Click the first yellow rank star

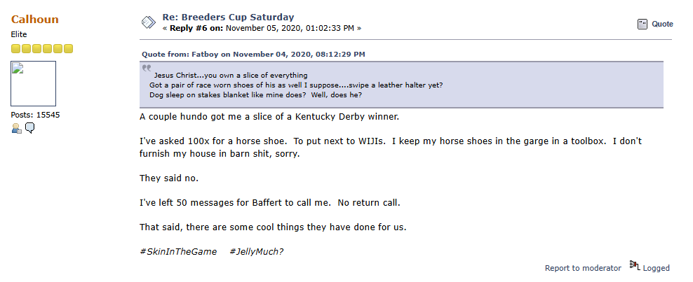pos(15,48)
